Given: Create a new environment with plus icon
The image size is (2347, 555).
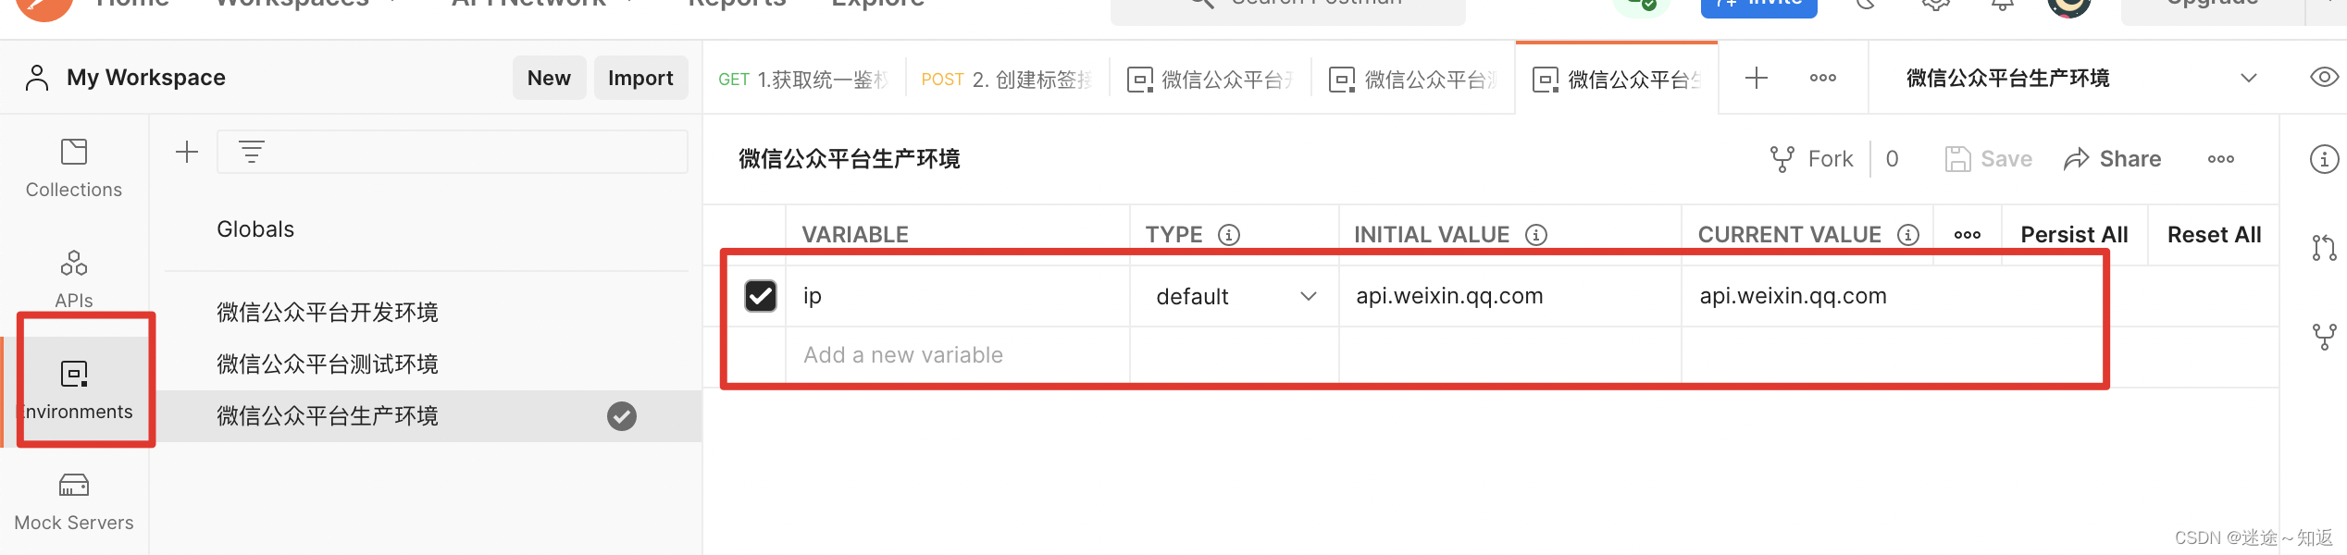Looking at the screenshot, I should point(187,152).
